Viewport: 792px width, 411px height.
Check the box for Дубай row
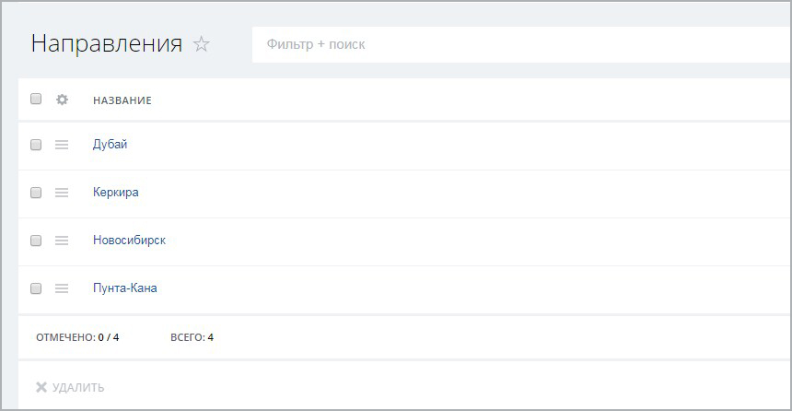pyautogui.click(x=36, y=145)
